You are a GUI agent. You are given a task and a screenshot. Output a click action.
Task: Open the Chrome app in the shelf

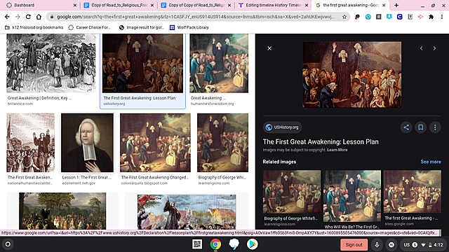tap(215, 244)
